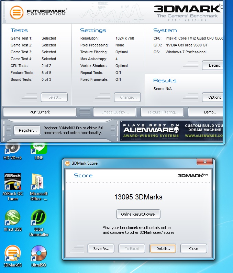
Task: Click Feature Tests 5 of 5 value
Action: point(46,73)
